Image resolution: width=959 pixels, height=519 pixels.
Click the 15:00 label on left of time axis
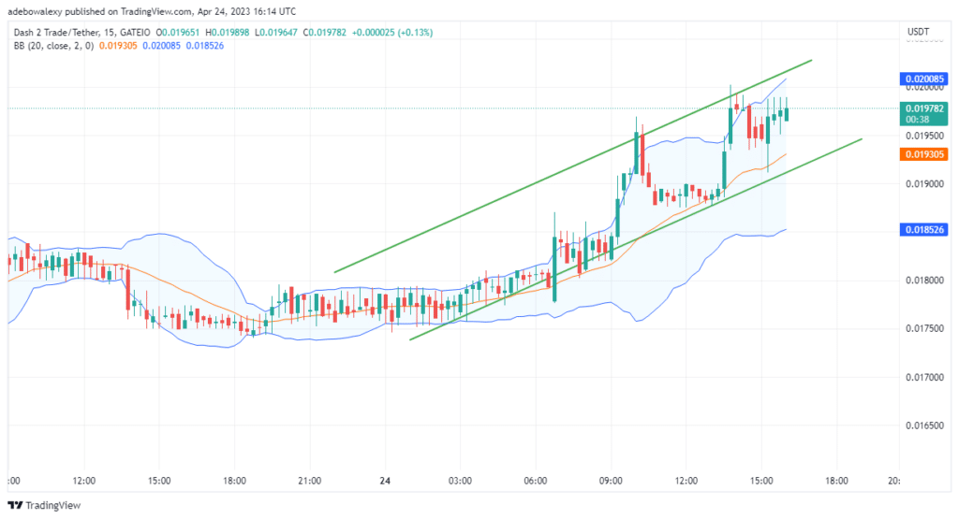click(159, 481)
